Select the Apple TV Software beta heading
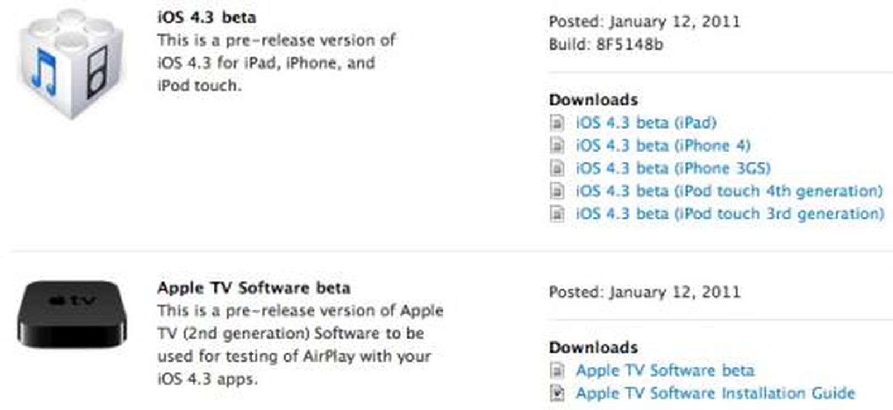The height and width of the screenshot is (410, 893). [x=254, y=288]
